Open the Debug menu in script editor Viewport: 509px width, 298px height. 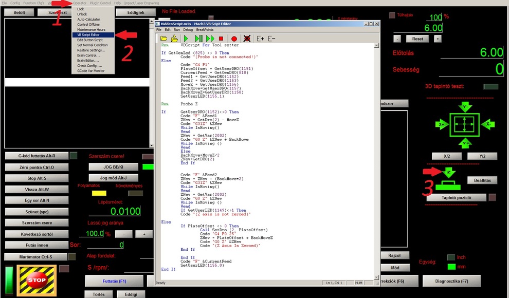pos(188,30)
